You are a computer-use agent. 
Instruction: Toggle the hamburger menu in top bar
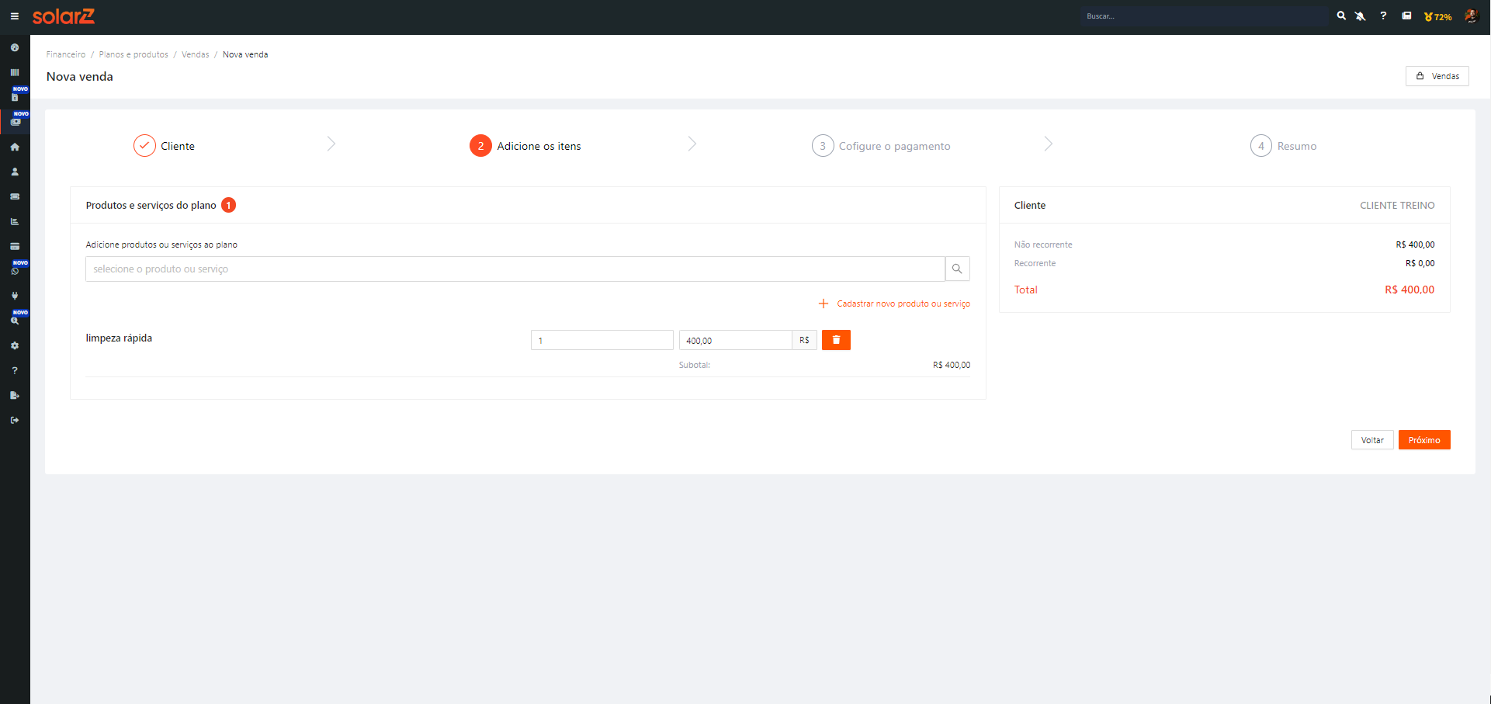pos(14,16)
